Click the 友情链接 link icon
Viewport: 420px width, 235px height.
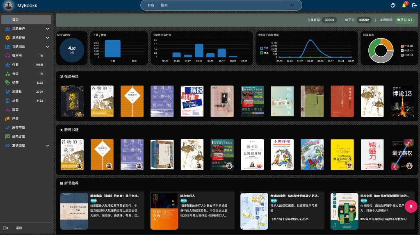pos(7,146)
